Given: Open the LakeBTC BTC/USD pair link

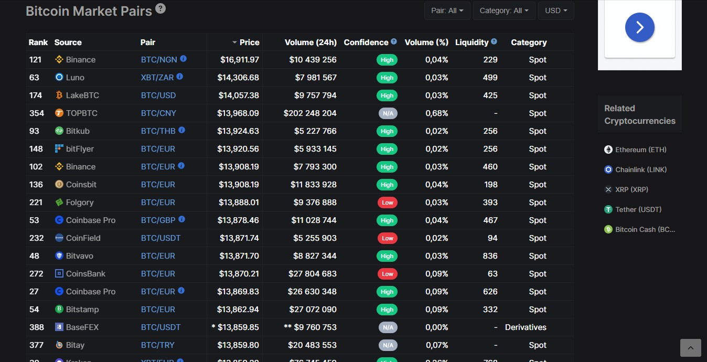Looking at the screenshot, I should point(158,95).
